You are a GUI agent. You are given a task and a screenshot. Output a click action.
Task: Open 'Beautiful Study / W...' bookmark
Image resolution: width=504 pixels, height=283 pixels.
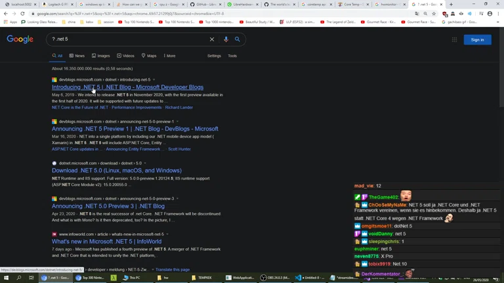tap(257, 22)
